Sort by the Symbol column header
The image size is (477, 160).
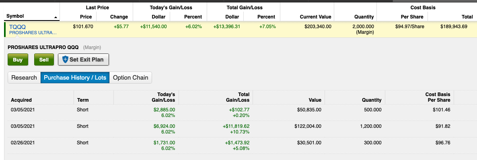click(x=15, y=16)
